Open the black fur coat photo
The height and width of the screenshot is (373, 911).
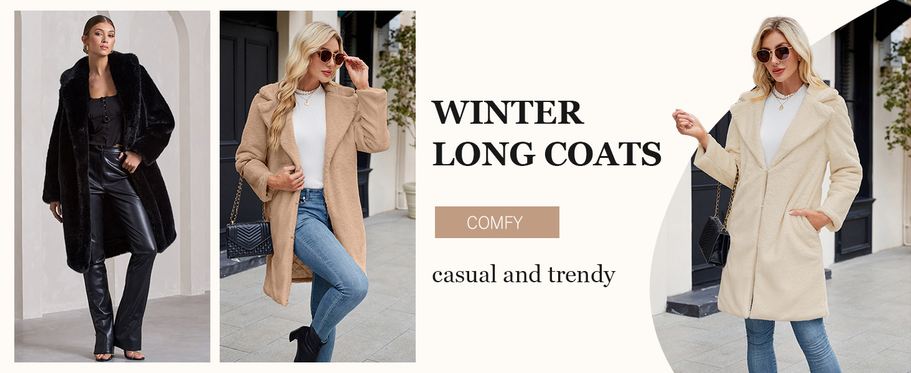tap(112, 186)
